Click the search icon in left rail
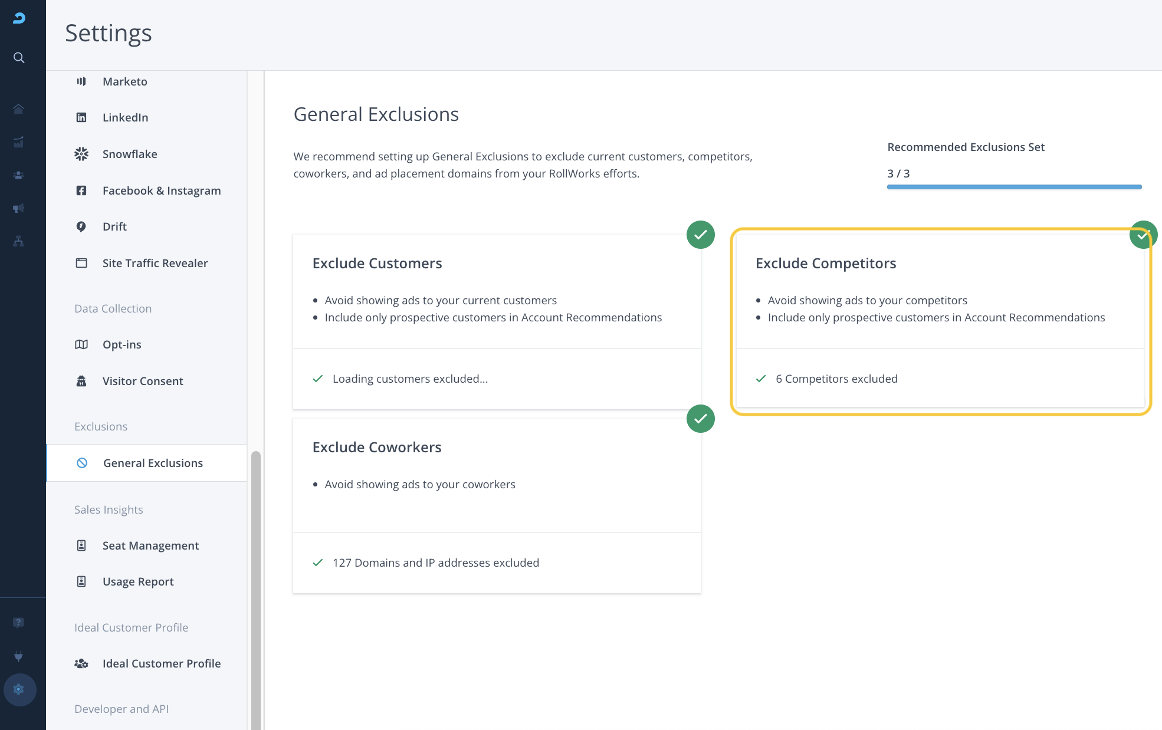 [x=19, y=58]
